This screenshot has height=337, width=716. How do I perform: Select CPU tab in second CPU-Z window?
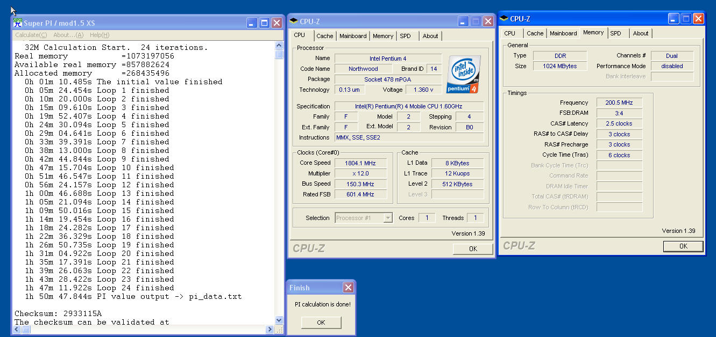pyautogui.click(x=510, y=33)
